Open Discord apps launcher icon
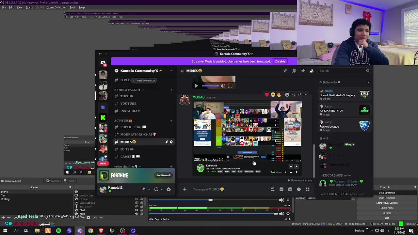418x235 pixels. [307, 189]
